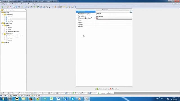Collapse the Справочники tree node
Viewport: 180px width, 101px height.
1,23
